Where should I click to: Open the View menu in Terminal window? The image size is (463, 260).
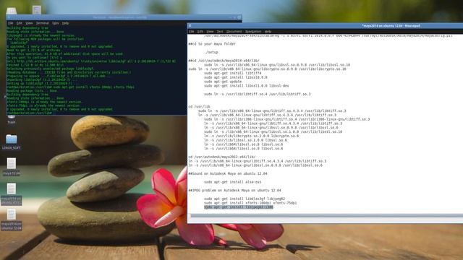point(29,23)
